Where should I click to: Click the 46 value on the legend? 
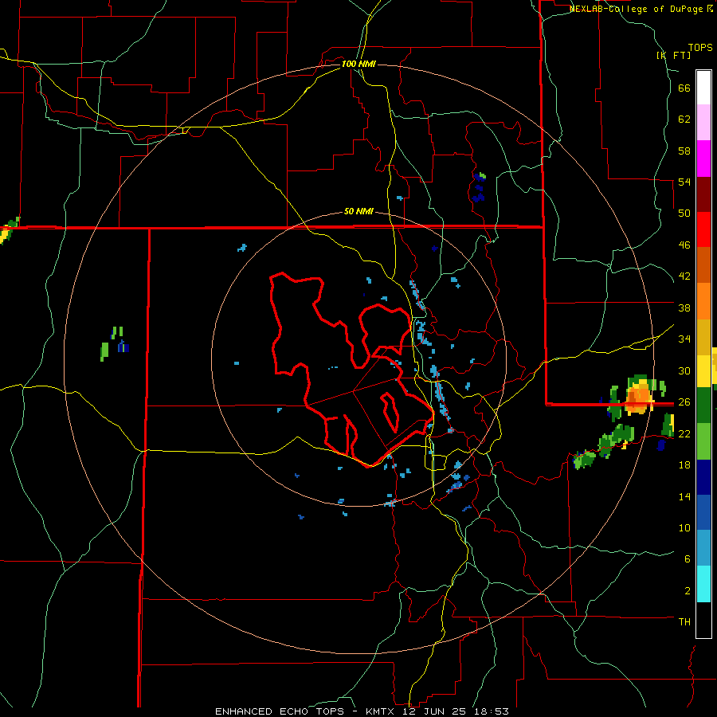tap(684, 245)
